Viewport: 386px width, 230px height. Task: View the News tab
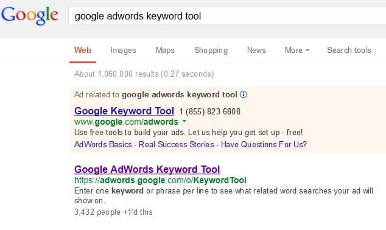pos(256,50)
